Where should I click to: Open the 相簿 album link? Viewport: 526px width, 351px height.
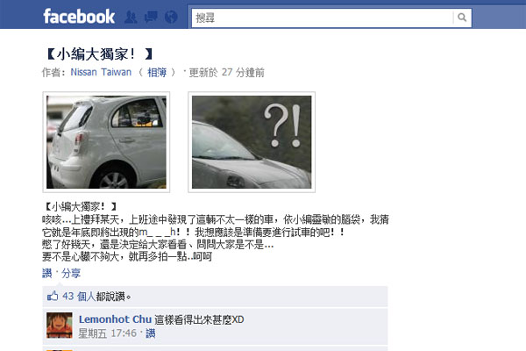[157, 72]
